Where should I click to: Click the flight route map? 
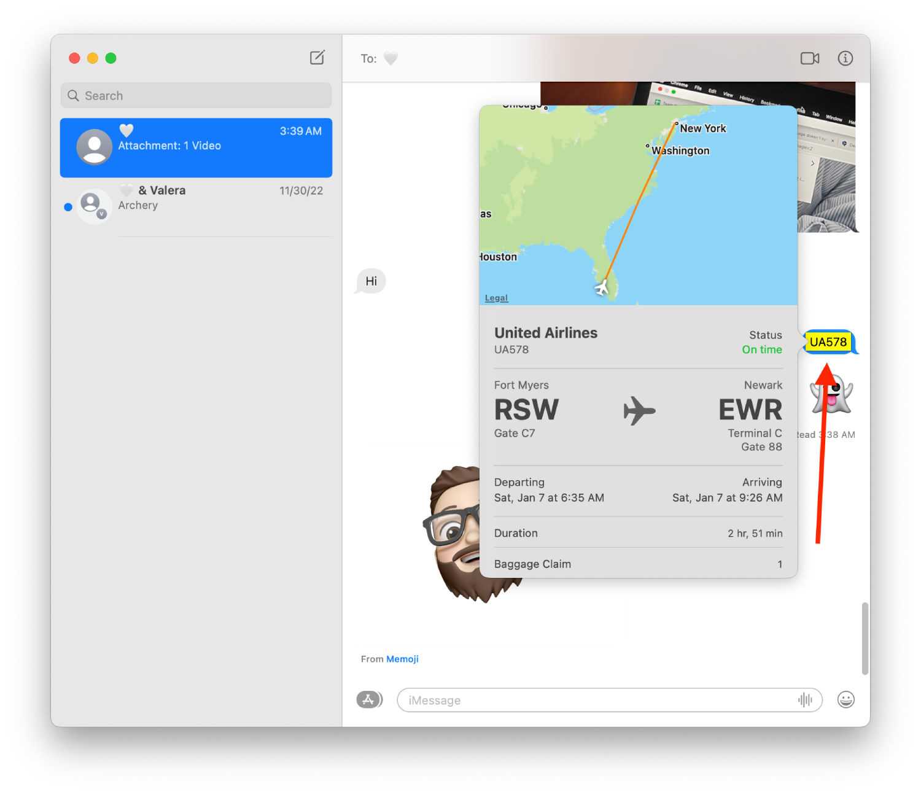(x=638, y=205)
